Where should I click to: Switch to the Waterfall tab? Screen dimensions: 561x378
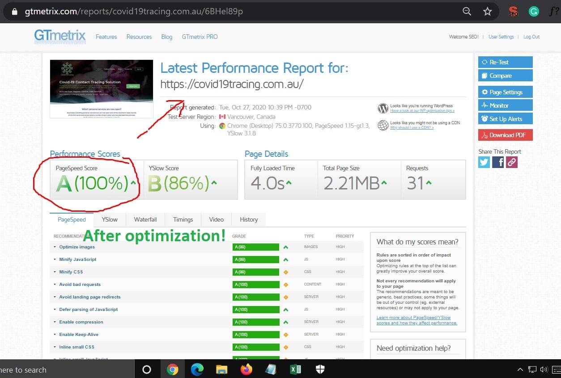(x=145, y=219)
